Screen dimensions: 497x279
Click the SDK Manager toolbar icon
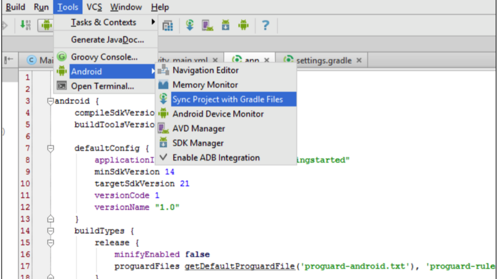coord(226,25)
